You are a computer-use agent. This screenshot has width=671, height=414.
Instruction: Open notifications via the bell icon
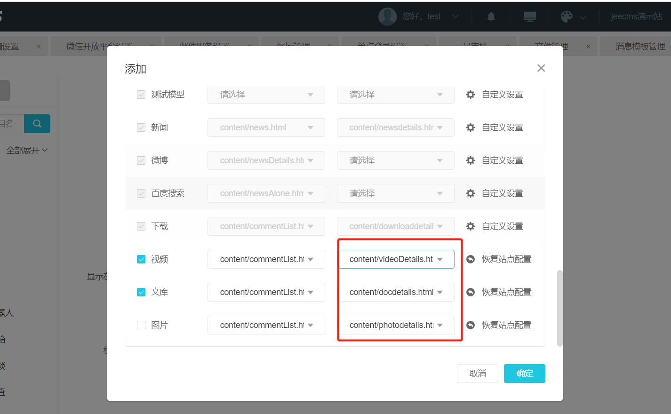(x=491, y=17)
